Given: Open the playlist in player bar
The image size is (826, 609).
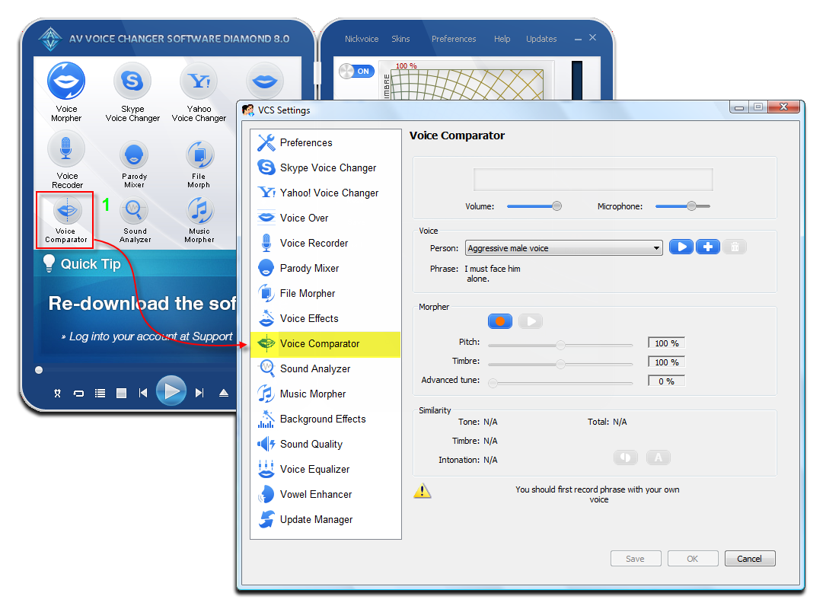Looking at the screenshot, I should (100, 393).
